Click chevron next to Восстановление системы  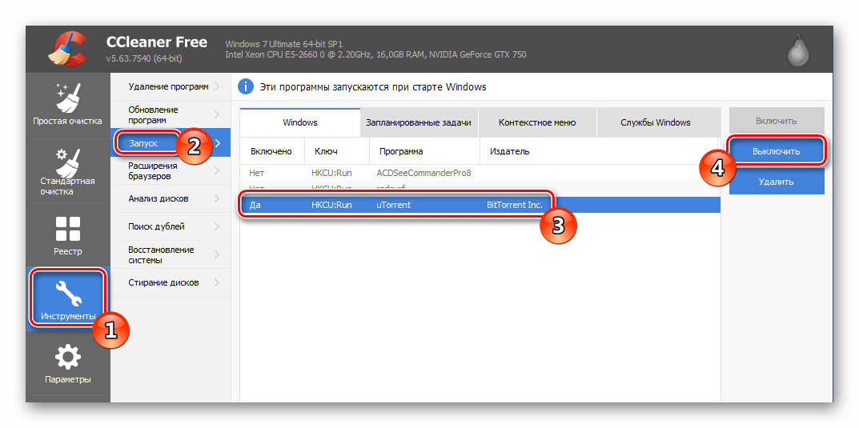pos(217,255)
